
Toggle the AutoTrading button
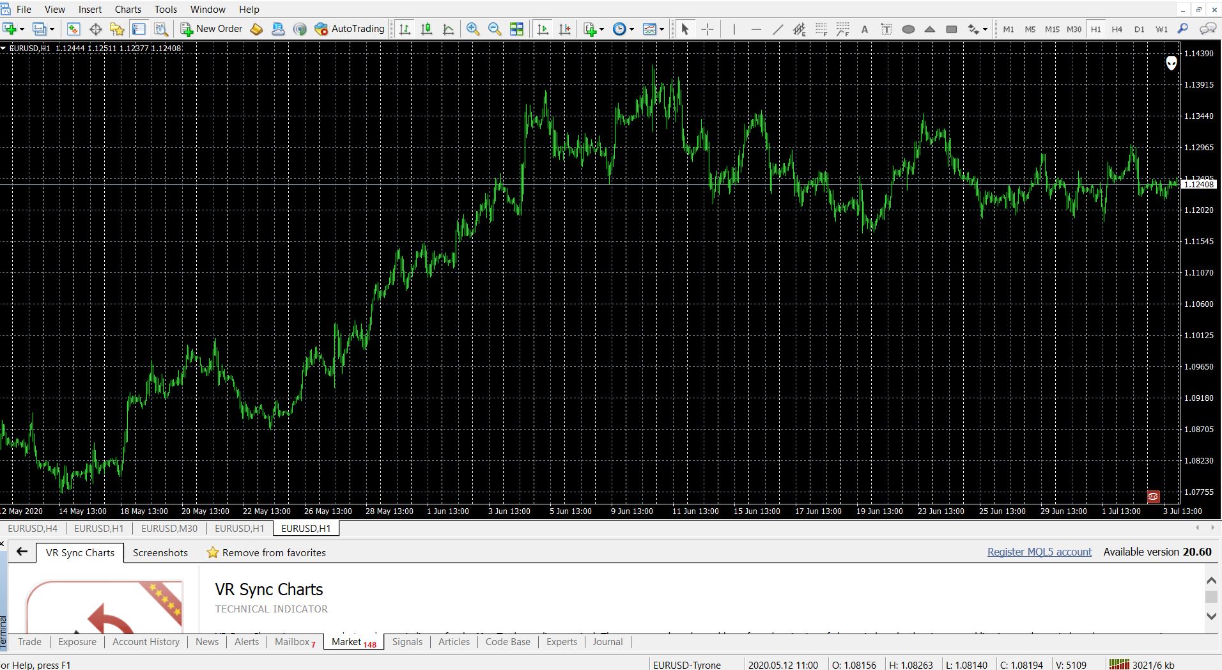350,29
